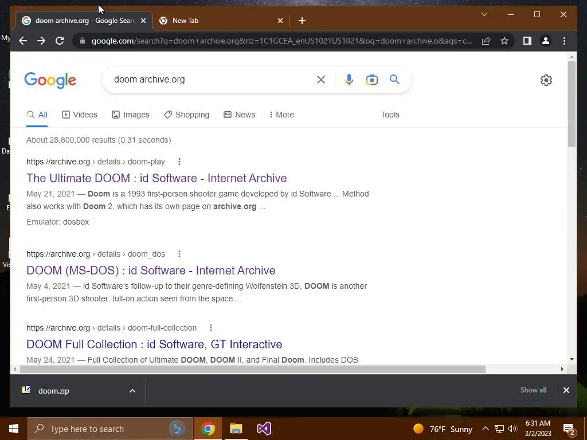587x440 pixels.
Task: Open the Chrome side panel
Action: click(527, 41)
